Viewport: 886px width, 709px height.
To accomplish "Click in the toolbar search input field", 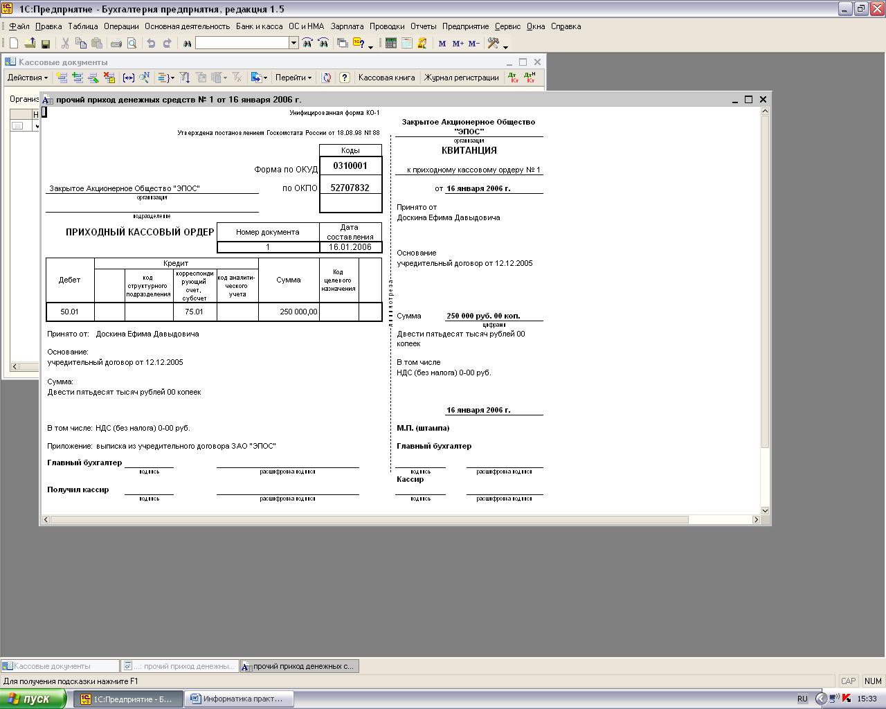I will coord(242,43).
